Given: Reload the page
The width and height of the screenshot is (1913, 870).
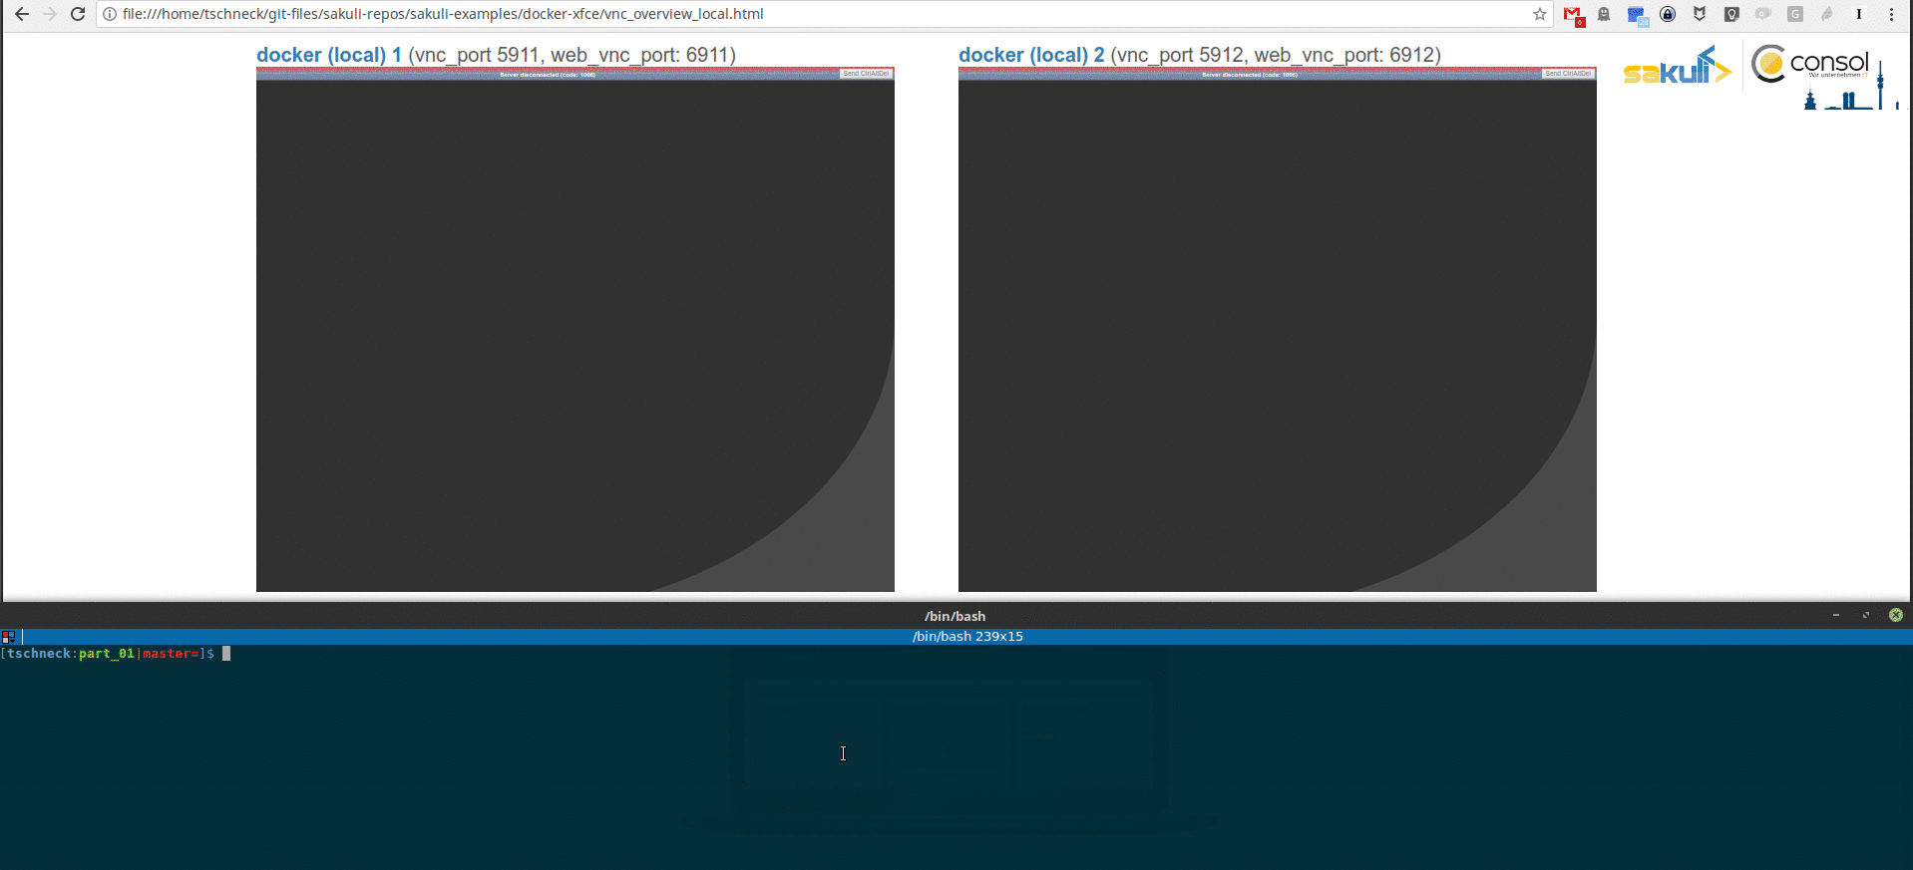Looking at the screenshot, I should (x=78, y=15).
